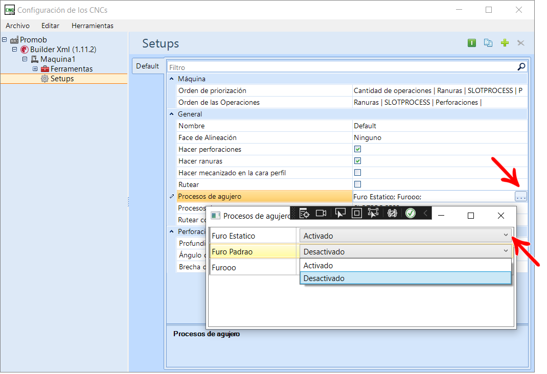Click the pencil edit marker beside Procesos de agujero
547x374 pixels.
click(x=172, y=197)
